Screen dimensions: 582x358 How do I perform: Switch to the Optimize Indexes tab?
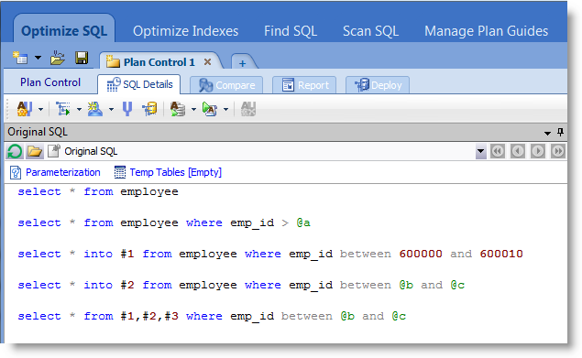[x=185, y=31]
